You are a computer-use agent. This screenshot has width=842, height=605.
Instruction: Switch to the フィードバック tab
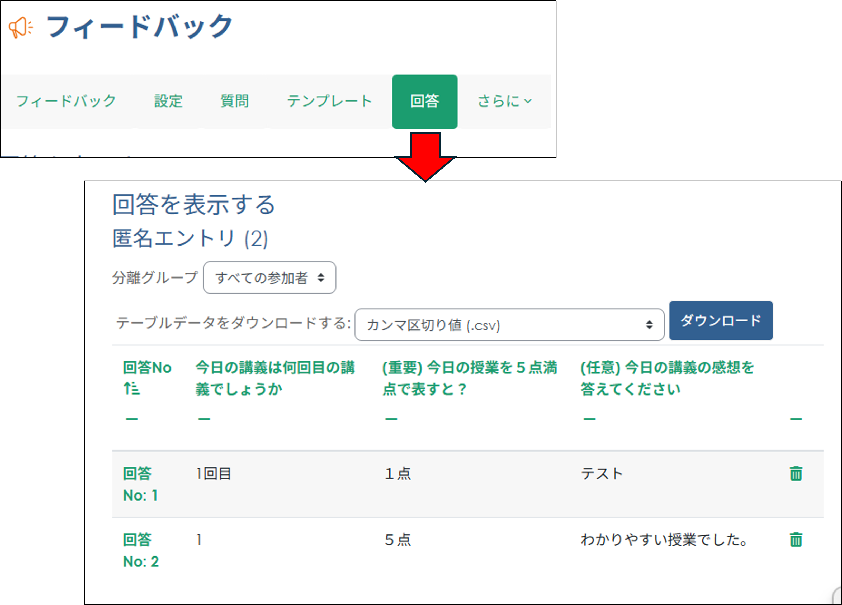[x=67, y=101]
